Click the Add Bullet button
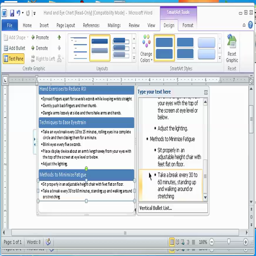256x256 pixels. (x=14, y=48)
